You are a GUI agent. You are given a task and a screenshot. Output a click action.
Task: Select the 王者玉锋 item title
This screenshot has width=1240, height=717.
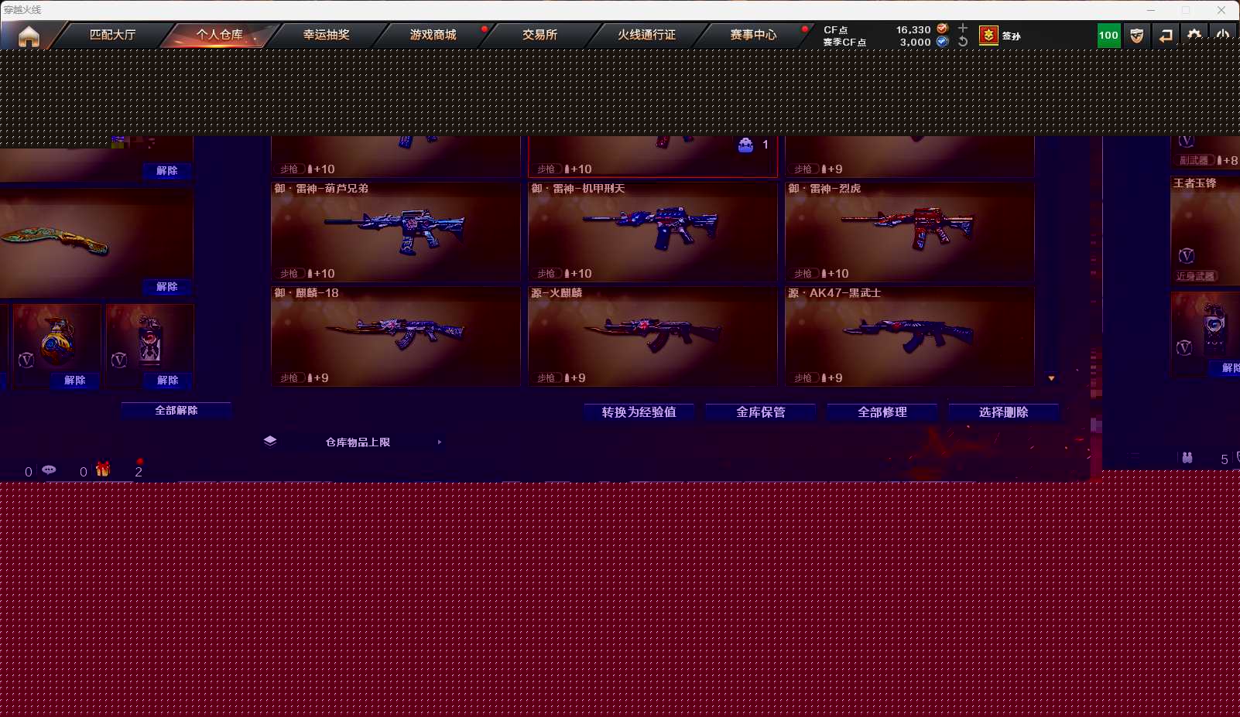[x=1195, y=183]
